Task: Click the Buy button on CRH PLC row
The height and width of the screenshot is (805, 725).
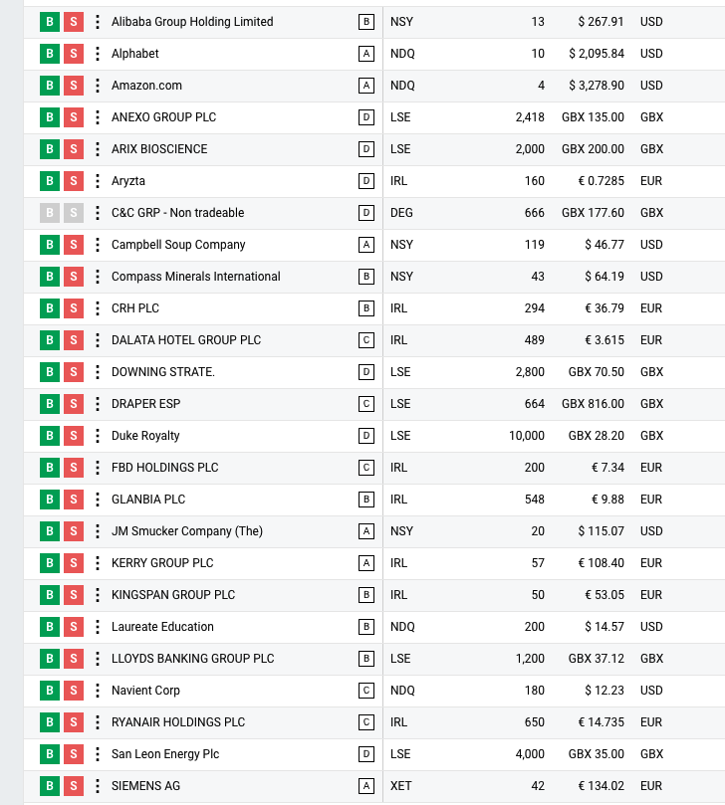Action: (50, 308)
